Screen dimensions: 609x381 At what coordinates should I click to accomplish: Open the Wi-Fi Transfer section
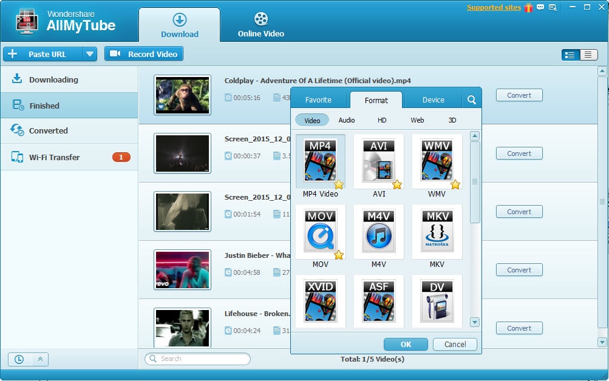(x=69, y=157)
